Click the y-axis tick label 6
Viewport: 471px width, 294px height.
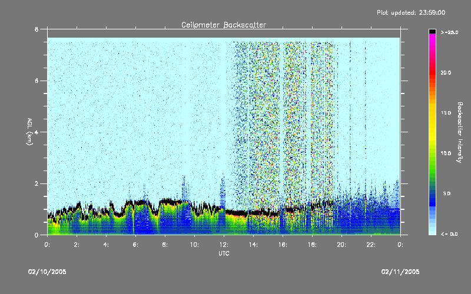37,81
